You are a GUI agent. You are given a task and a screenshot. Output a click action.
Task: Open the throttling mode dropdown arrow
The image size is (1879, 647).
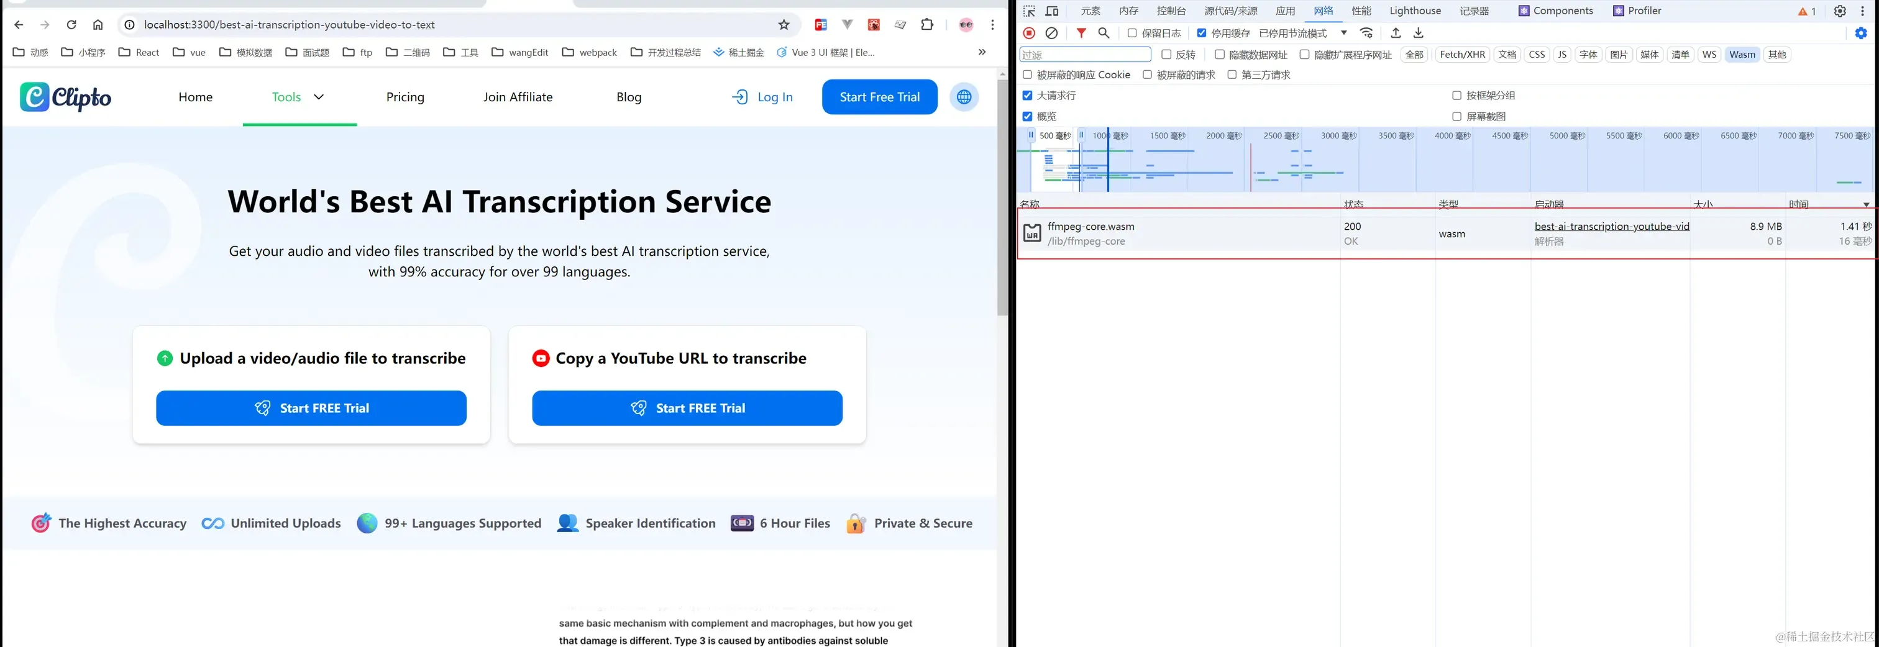click(1343, 33)
